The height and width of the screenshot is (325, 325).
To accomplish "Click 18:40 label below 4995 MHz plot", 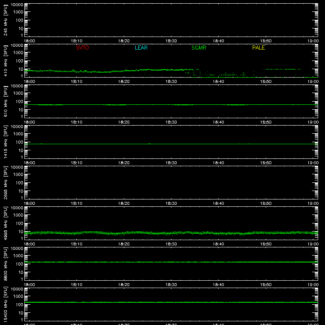I will click(x=219, y=244).
